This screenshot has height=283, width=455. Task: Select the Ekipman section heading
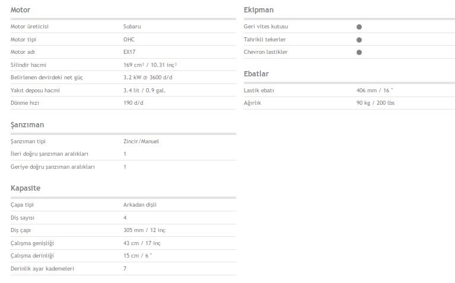point(259,10)
